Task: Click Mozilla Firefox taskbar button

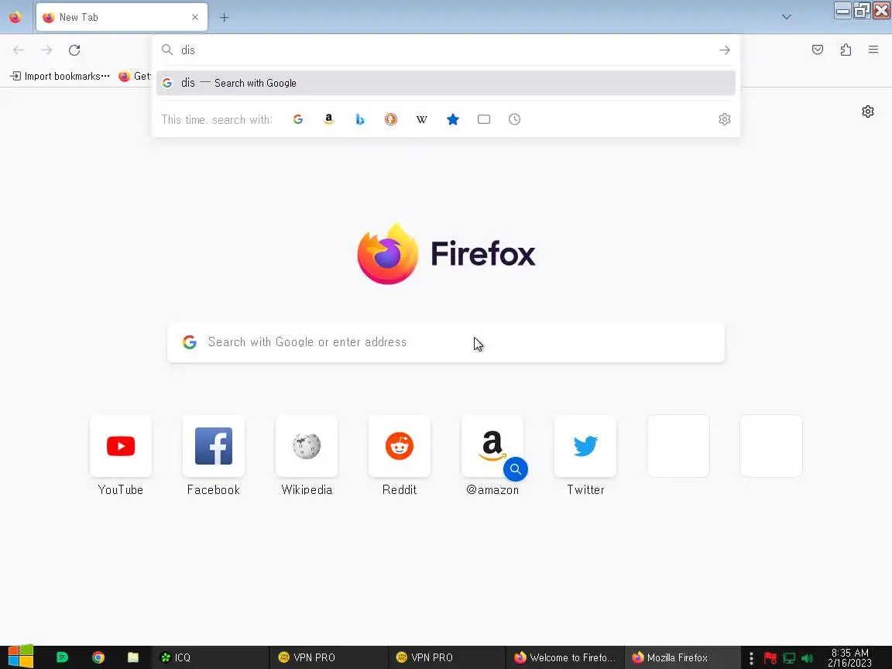Action: 683,657
